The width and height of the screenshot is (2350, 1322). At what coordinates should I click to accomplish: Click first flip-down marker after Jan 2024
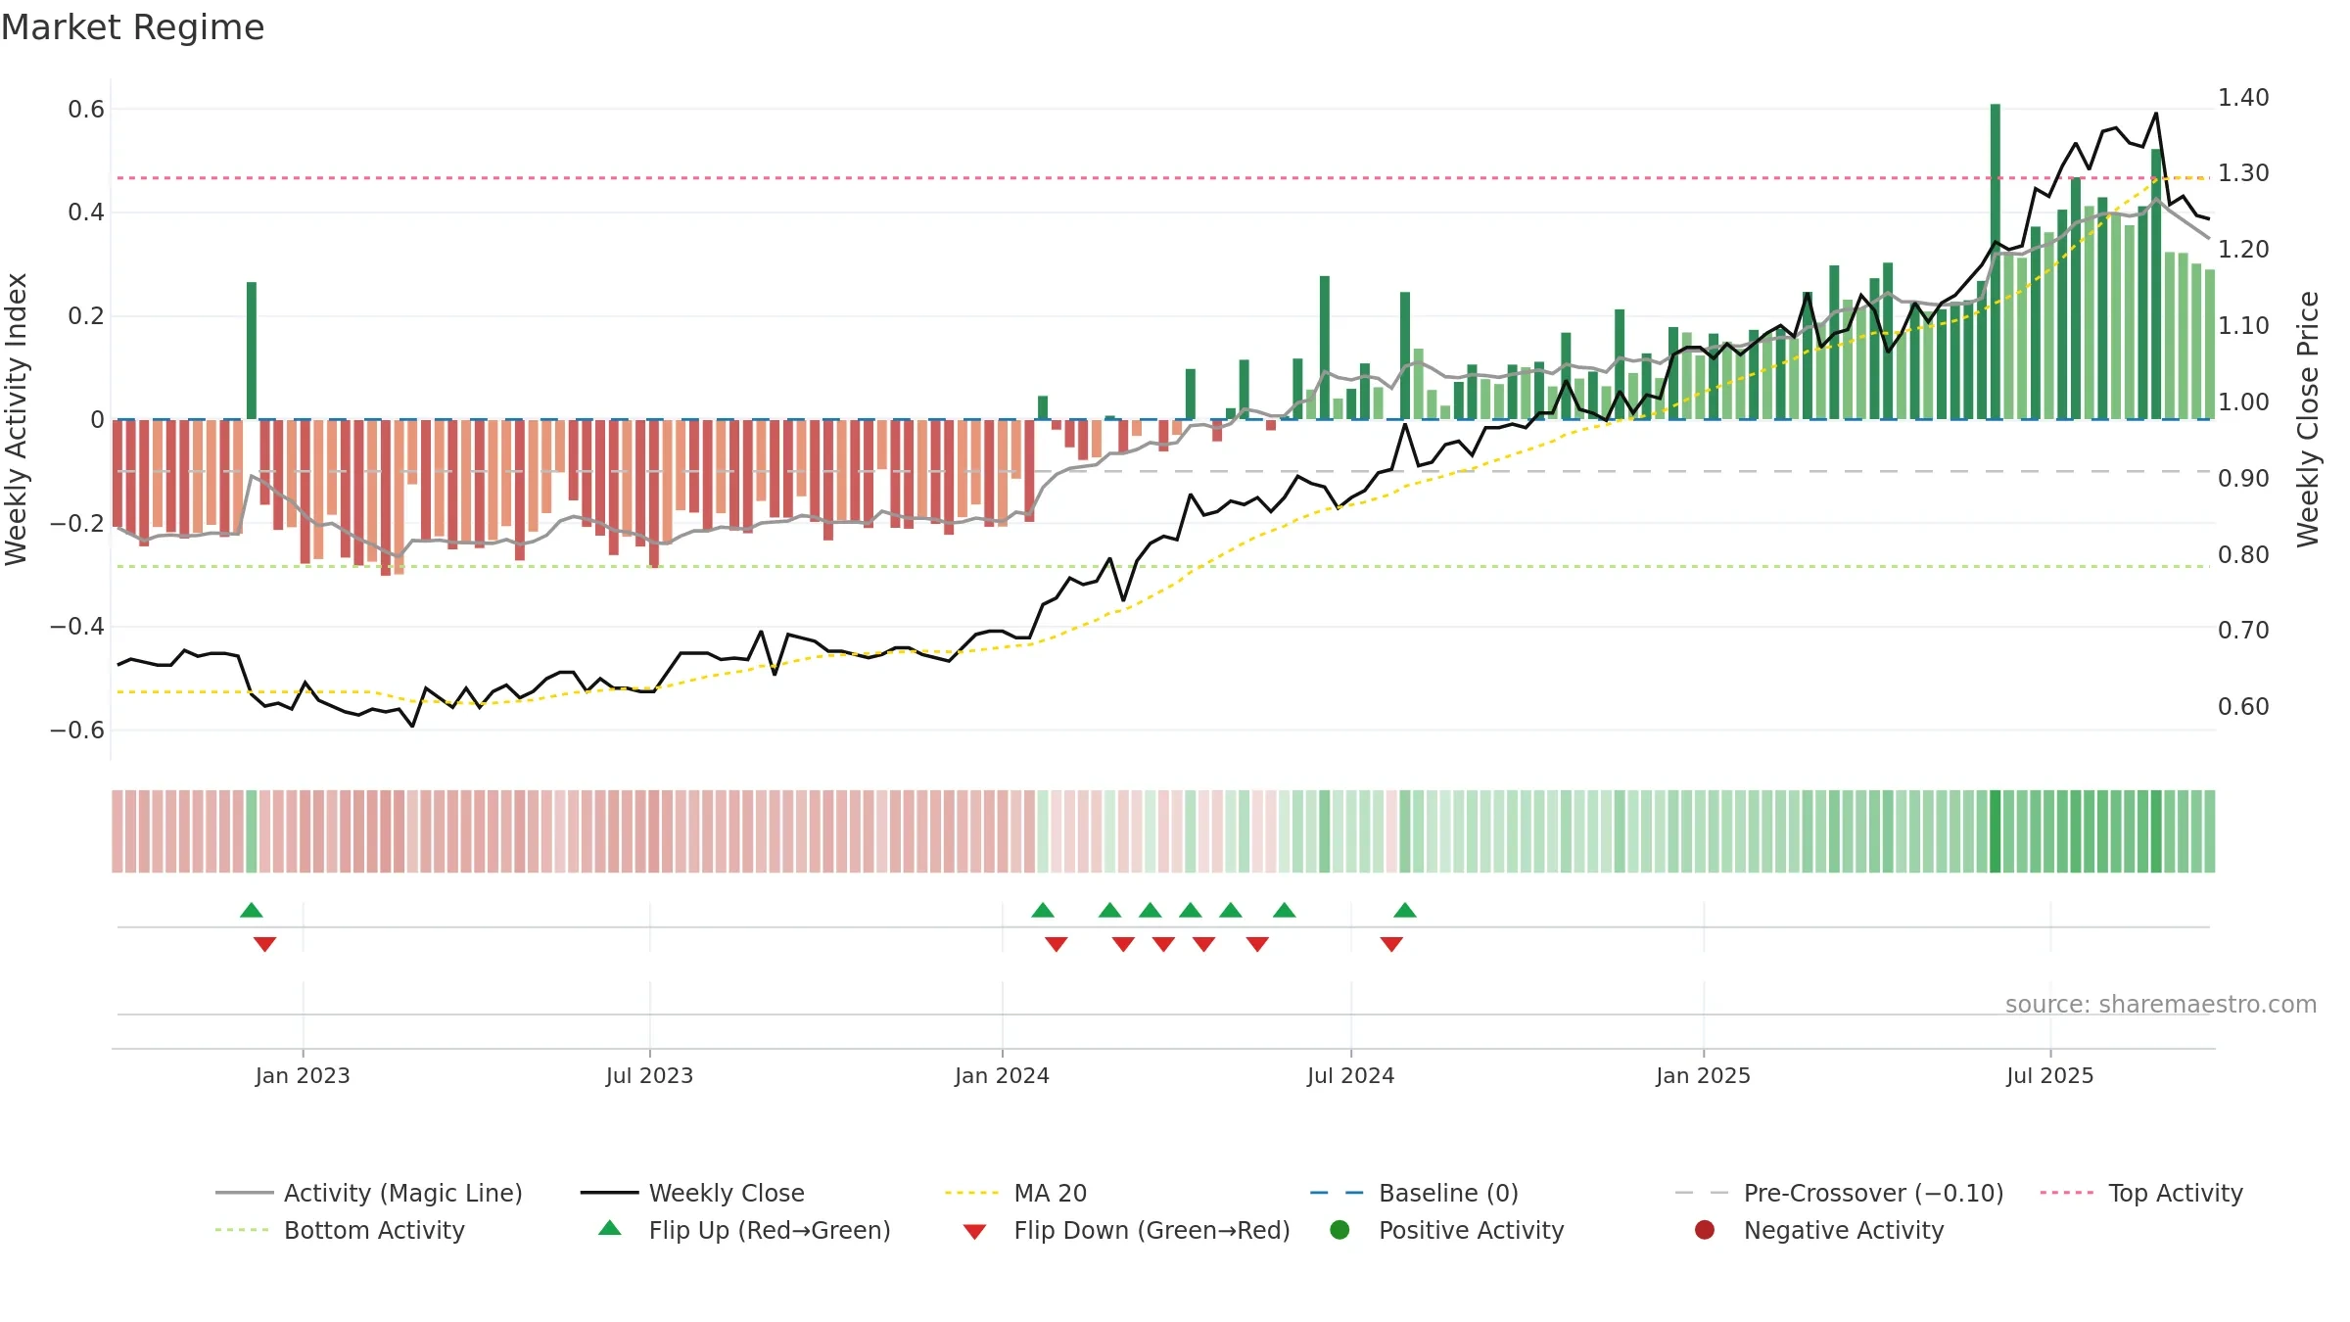coord(1056,944)
